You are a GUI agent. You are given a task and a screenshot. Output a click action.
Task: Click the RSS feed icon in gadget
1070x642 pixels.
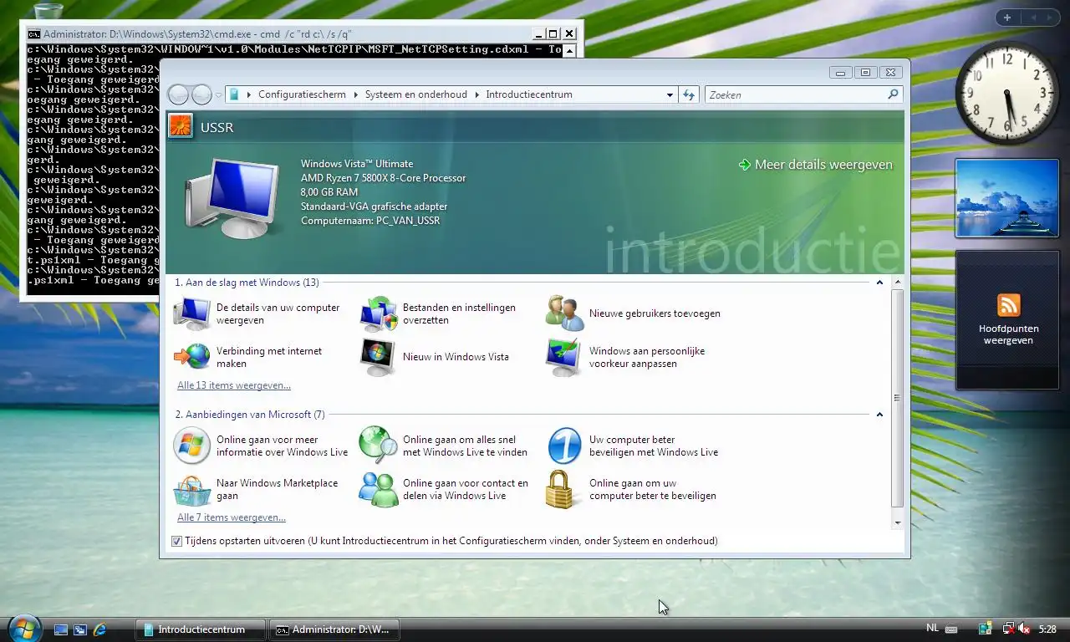(x=1008, y=305)
